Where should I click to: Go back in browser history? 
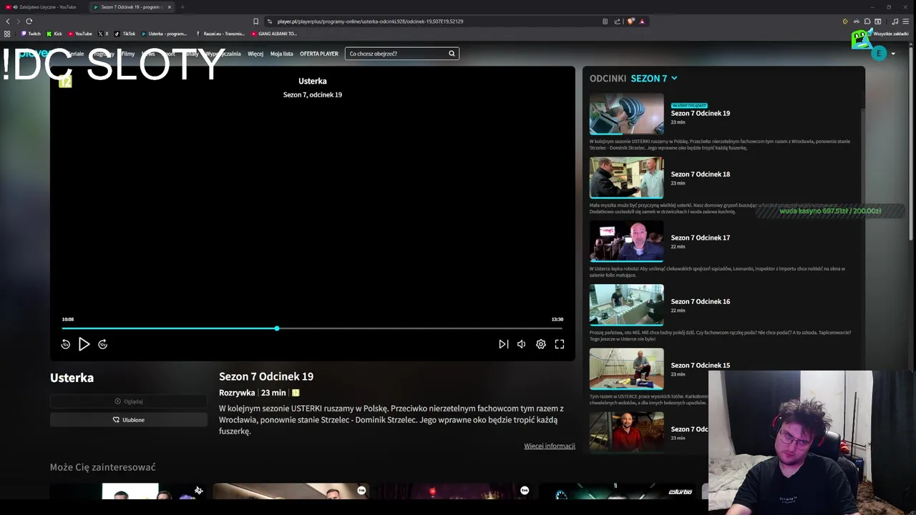[x=8, y=21]
